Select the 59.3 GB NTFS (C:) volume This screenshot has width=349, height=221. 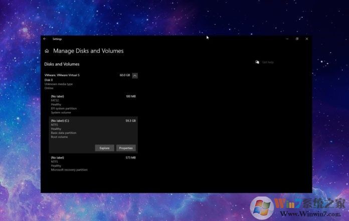pyautogui.click(x=93, y=127)
